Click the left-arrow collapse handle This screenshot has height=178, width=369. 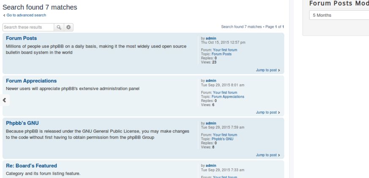5,100
